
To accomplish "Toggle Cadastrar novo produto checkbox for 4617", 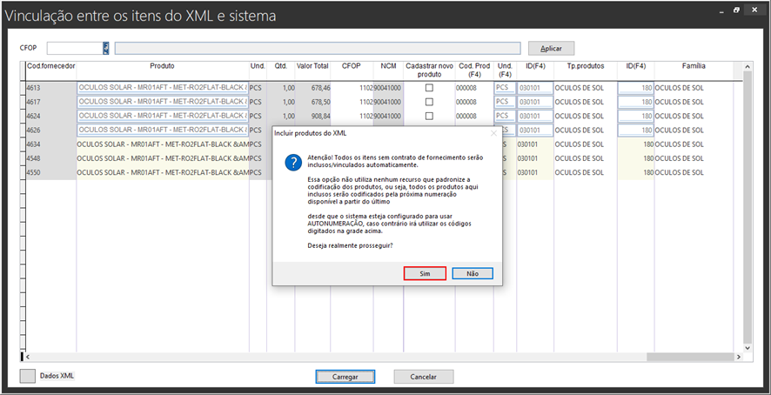I will point(428,102).
